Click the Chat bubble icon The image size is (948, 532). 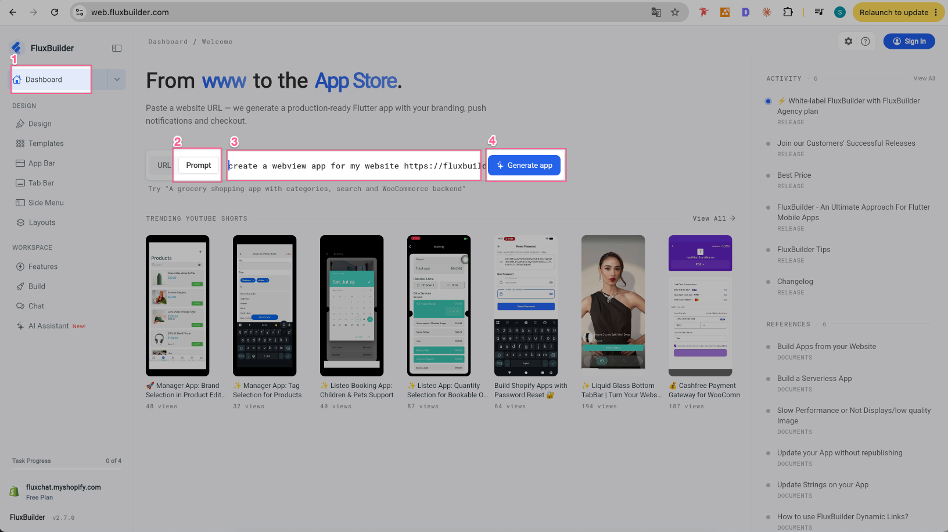pyautogui.click(x=20, y=306)
